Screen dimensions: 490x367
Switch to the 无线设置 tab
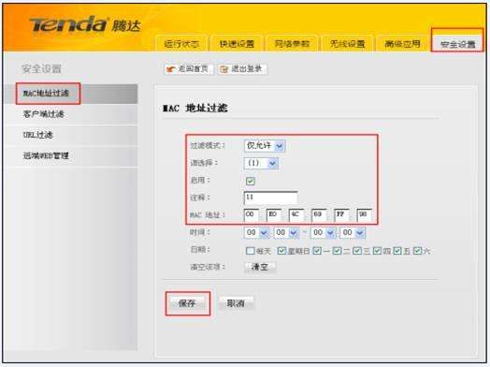(347, 44)
